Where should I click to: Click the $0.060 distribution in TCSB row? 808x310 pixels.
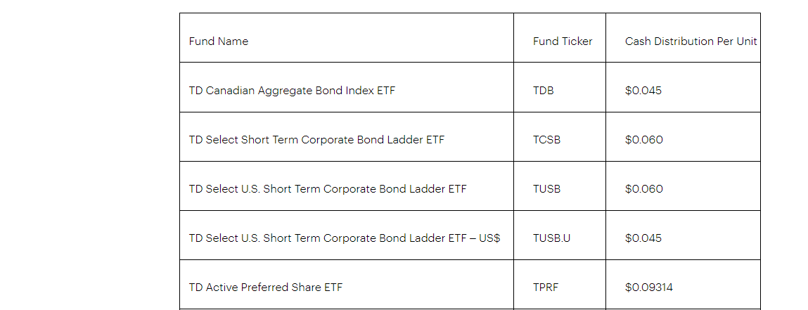(644, 140)
